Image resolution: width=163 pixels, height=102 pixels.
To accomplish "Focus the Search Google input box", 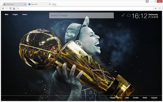I will tap(81, 15).
